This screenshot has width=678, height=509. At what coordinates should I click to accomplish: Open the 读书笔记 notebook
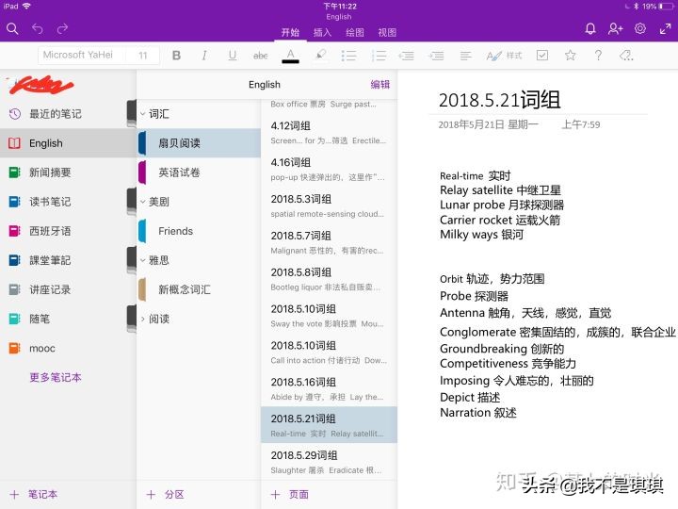68,202
